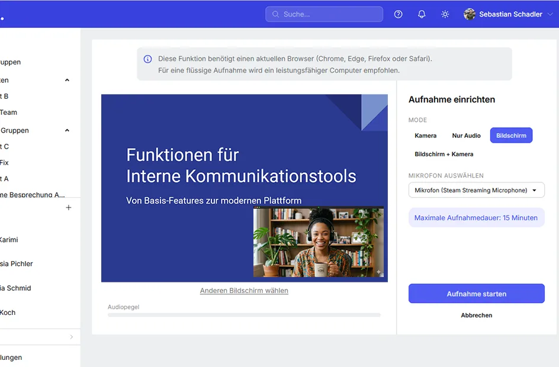Click the screen preview thumbnail
The image size is (559, 367).
[244, 188]
